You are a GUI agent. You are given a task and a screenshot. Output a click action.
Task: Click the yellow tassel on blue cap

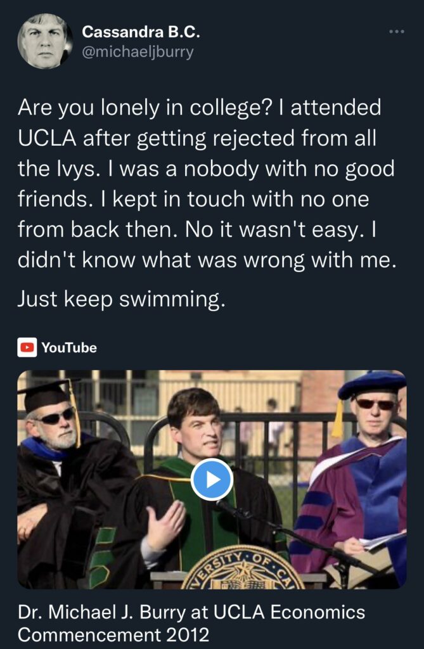(x=338, y=420)
